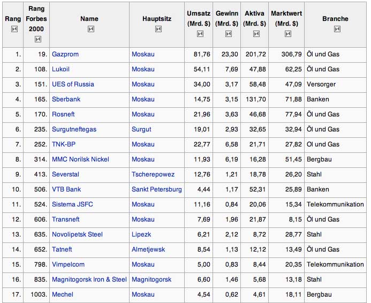Open the Rosneft link

click(63, 114)
